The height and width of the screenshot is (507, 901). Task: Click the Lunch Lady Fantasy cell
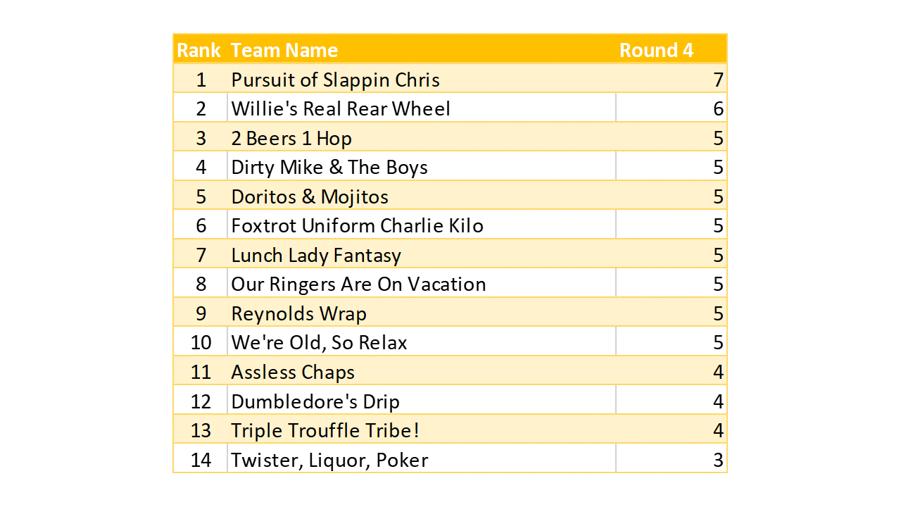(x=316, y=256)
